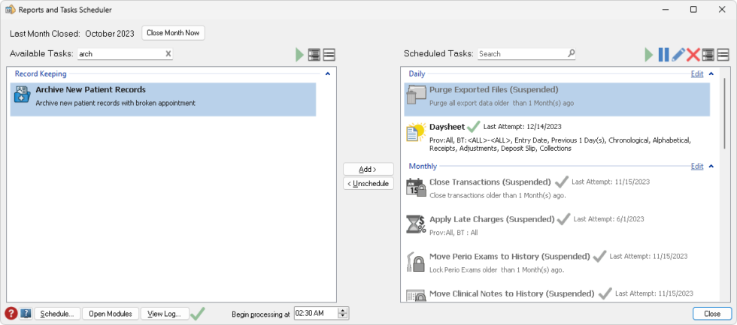Pause the selected scheduled task

[663, 55]
